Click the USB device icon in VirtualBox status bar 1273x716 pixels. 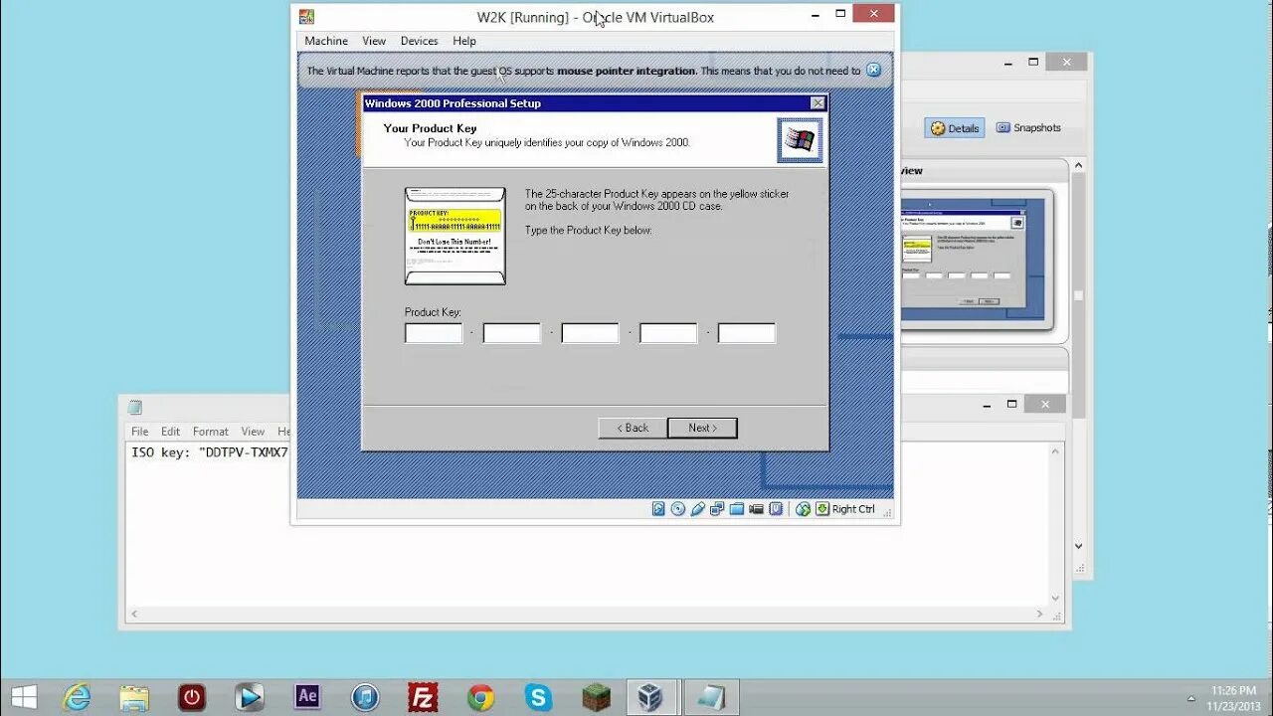pyautogui.click(x=697, y=509)
